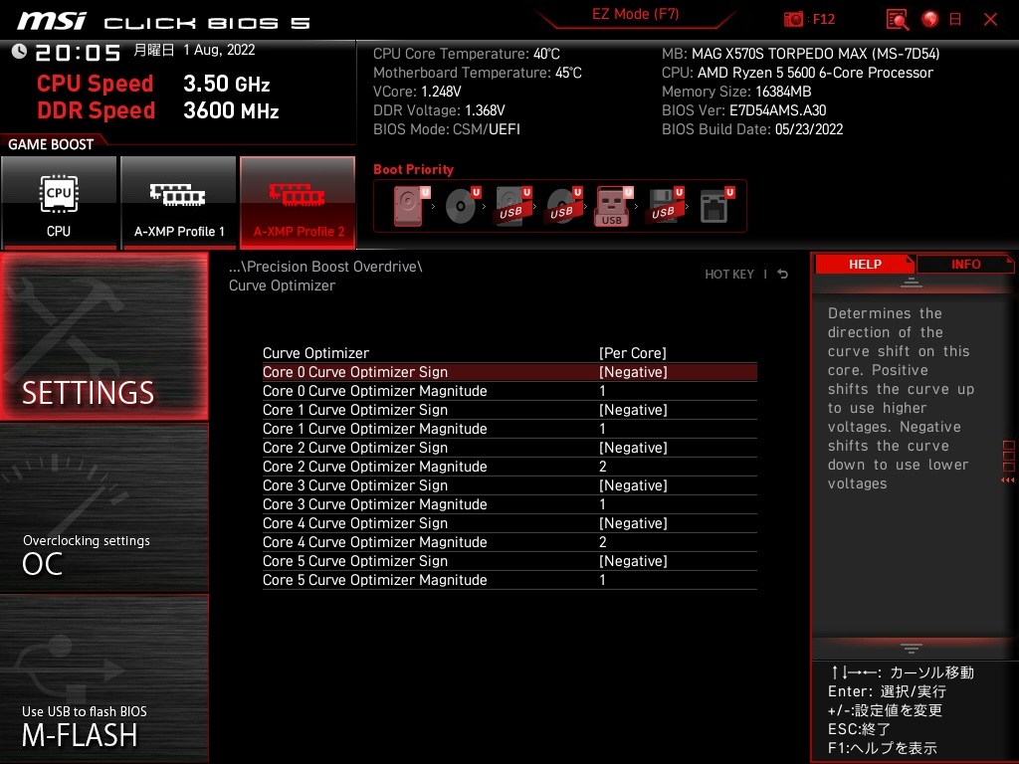Click the MSI Click BIOS 5 logo
The width and height of the screenshot is (1019, 764).
click(164, 21)
